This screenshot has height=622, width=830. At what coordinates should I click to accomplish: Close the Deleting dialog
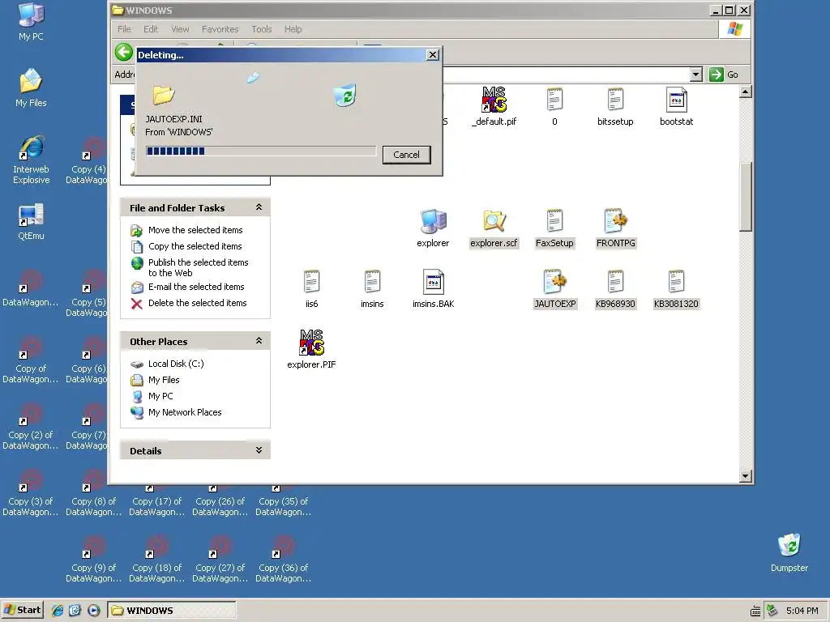(x=433, y=54)
